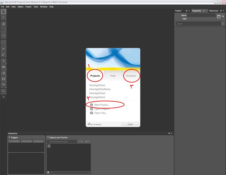Open recent project SilverlightSiteName
The height and width of the screenshot is (175, 226).
(100, 89)
